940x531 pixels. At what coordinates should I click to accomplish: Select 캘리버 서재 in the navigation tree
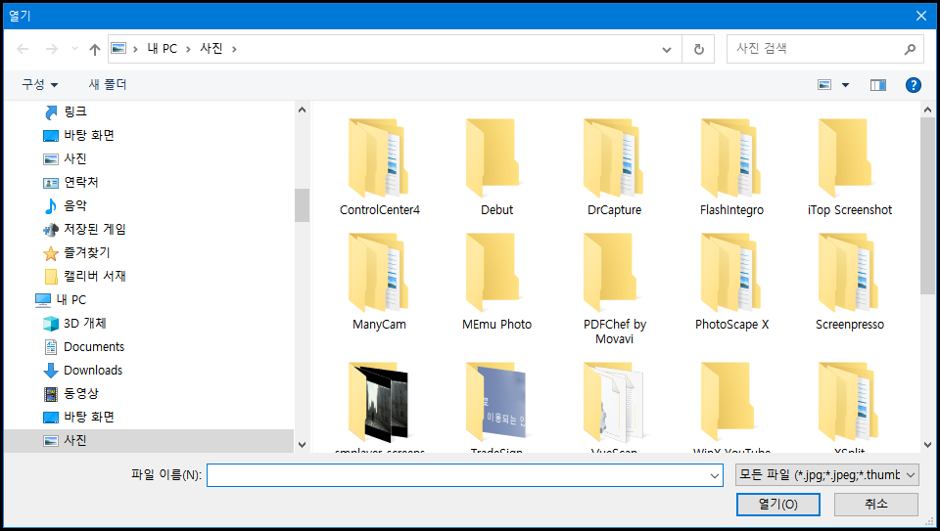(95, 276)
